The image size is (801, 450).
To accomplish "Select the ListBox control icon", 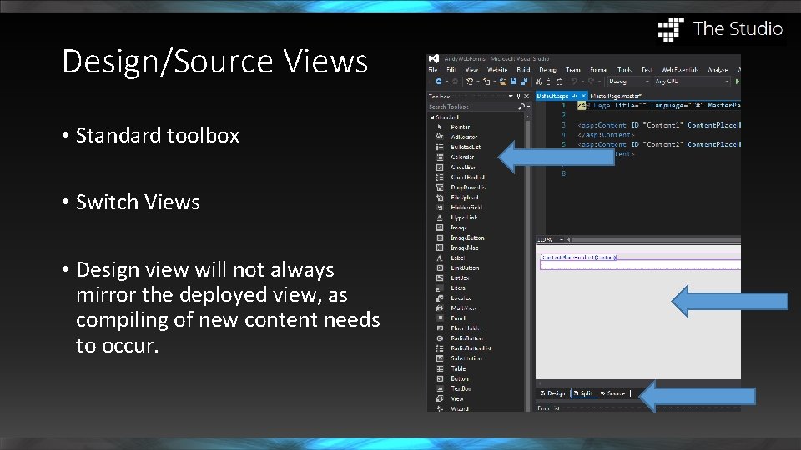I will (440, 278).
